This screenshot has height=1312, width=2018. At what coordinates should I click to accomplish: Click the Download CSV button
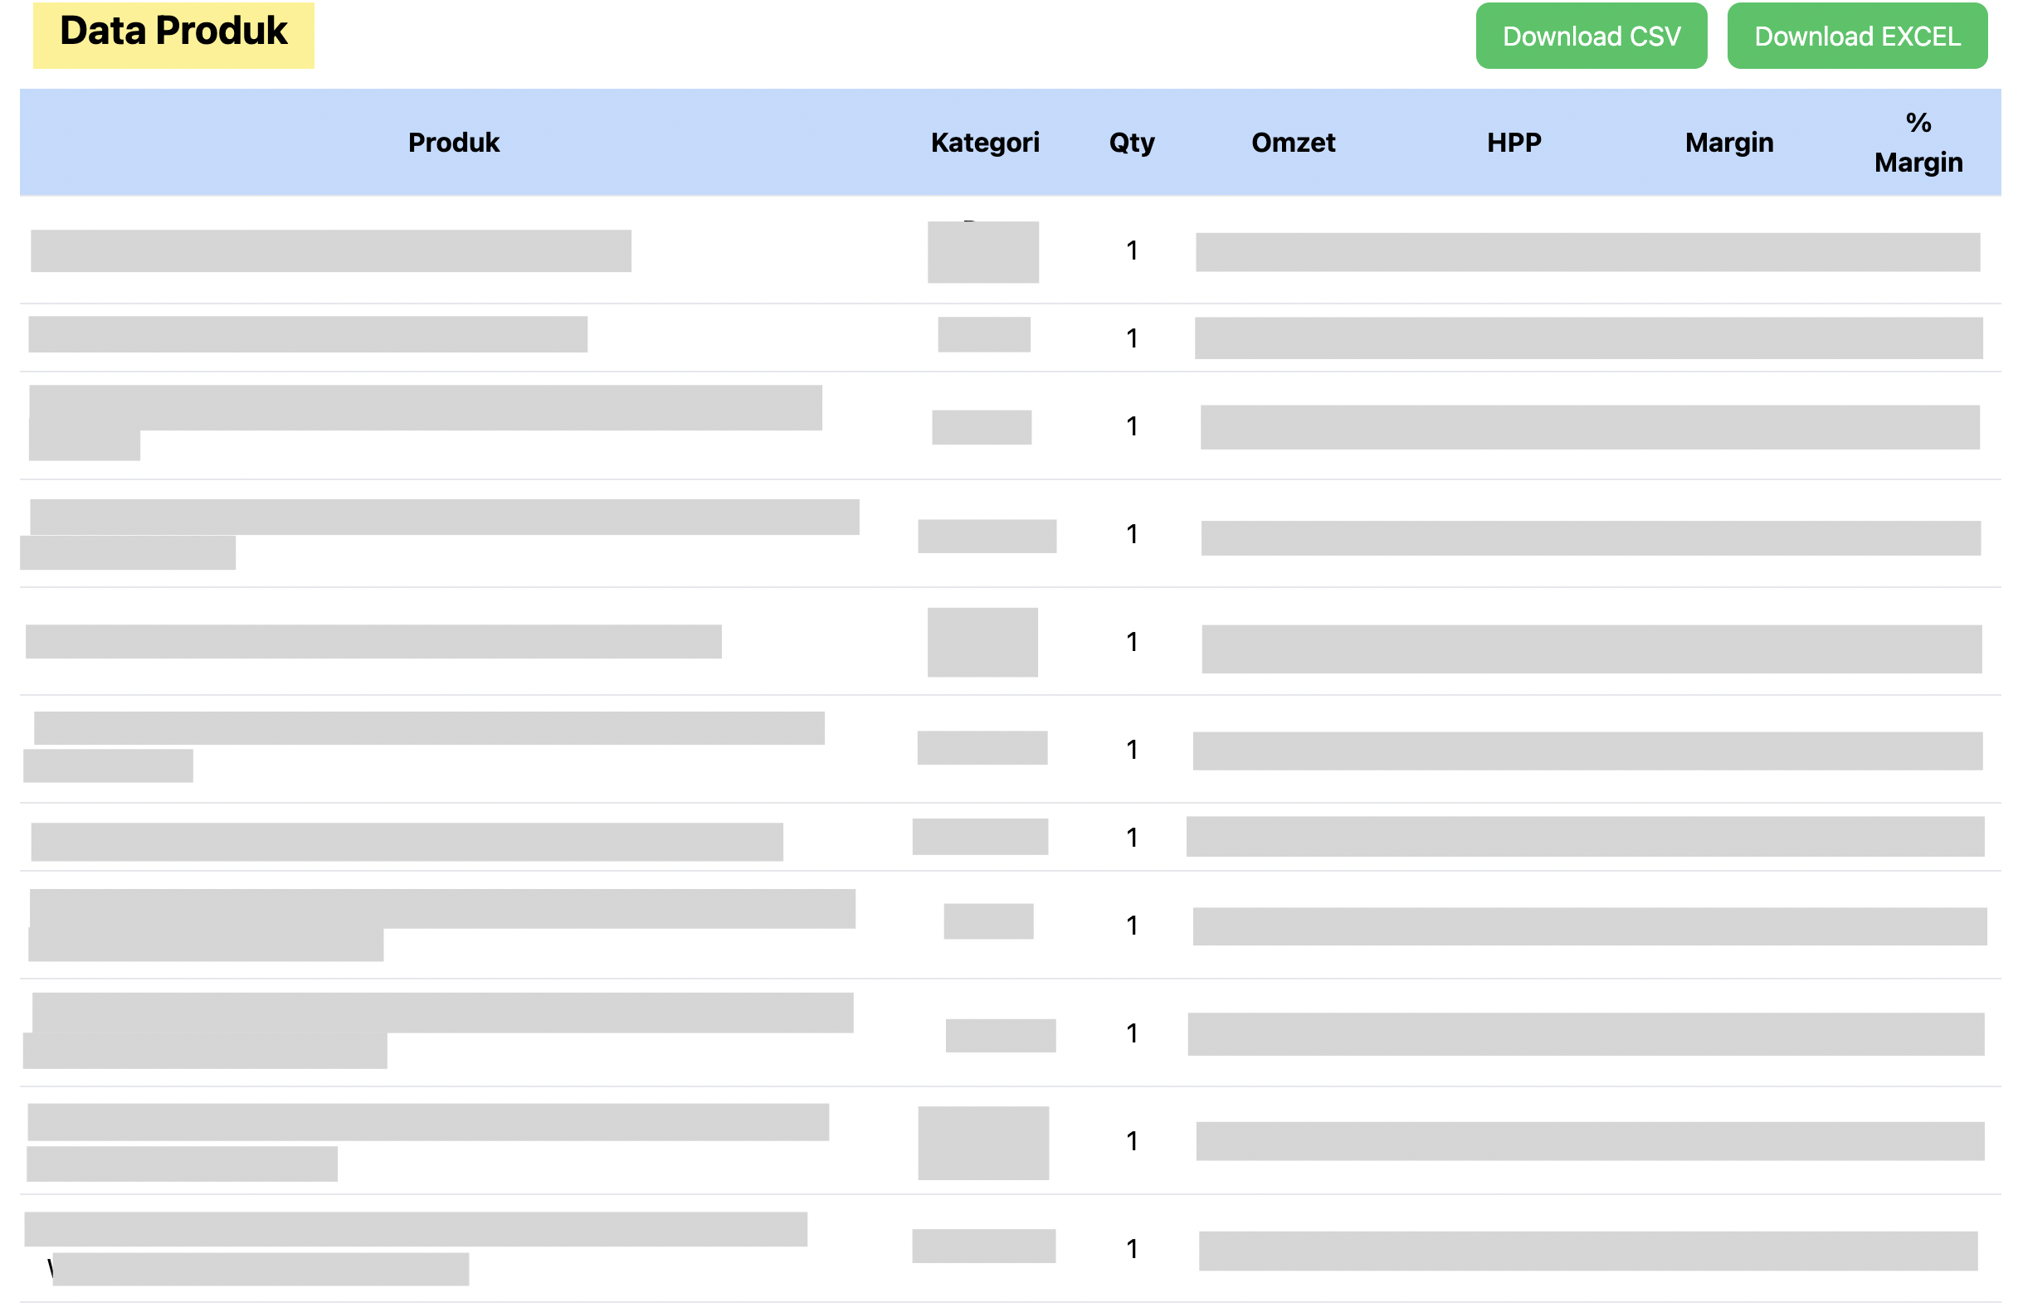1591,36
